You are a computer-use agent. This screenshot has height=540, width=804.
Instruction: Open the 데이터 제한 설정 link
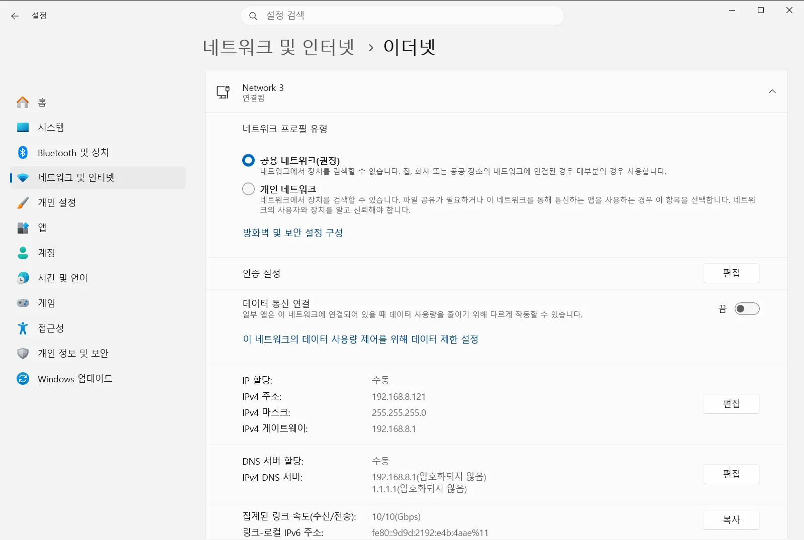360,340
